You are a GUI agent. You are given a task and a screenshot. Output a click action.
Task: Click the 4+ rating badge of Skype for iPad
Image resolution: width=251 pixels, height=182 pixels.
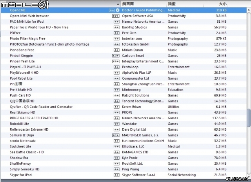click(116, 175)
